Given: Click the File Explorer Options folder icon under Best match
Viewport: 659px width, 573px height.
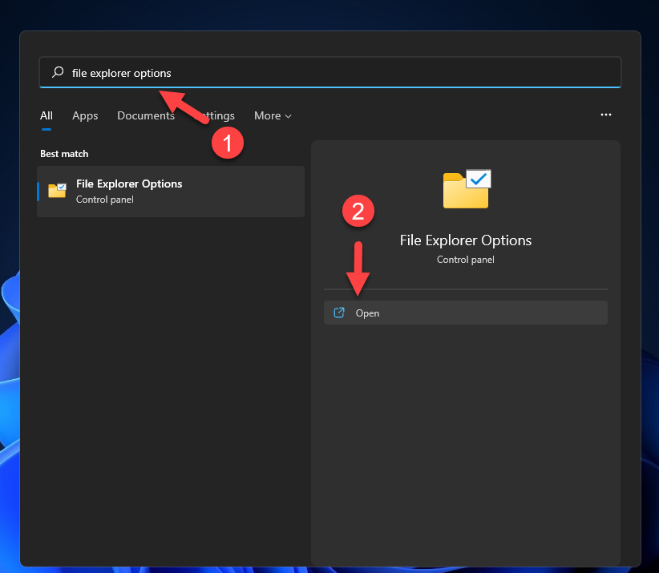Looking at the screenshot, I should 56,191.
